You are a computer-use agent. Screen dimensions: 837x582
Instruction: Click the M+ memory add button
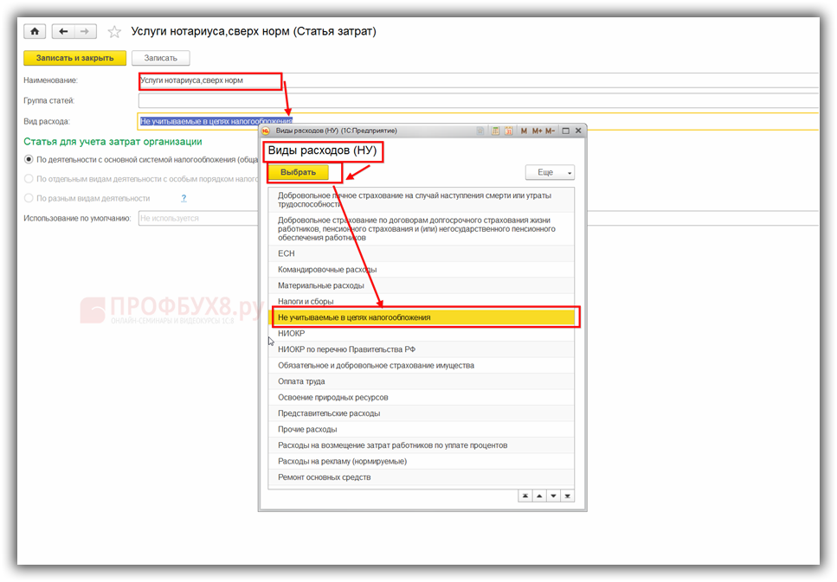point(537,131)
